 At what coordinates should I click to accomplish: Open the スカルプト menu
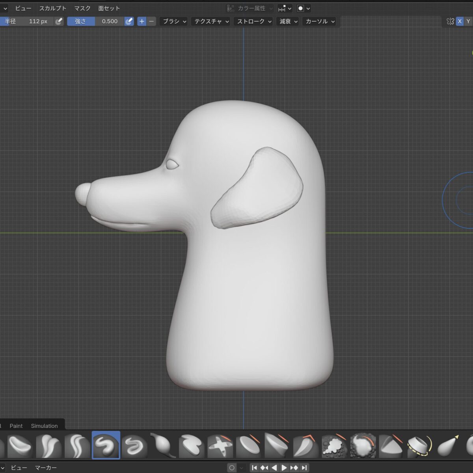click(x=52, y=8)
